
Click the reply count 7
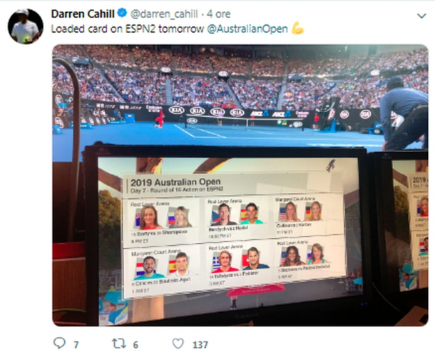click(76, 345)
